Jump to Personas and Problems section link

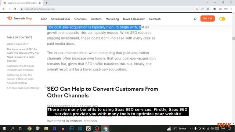(x=20, y=68)
